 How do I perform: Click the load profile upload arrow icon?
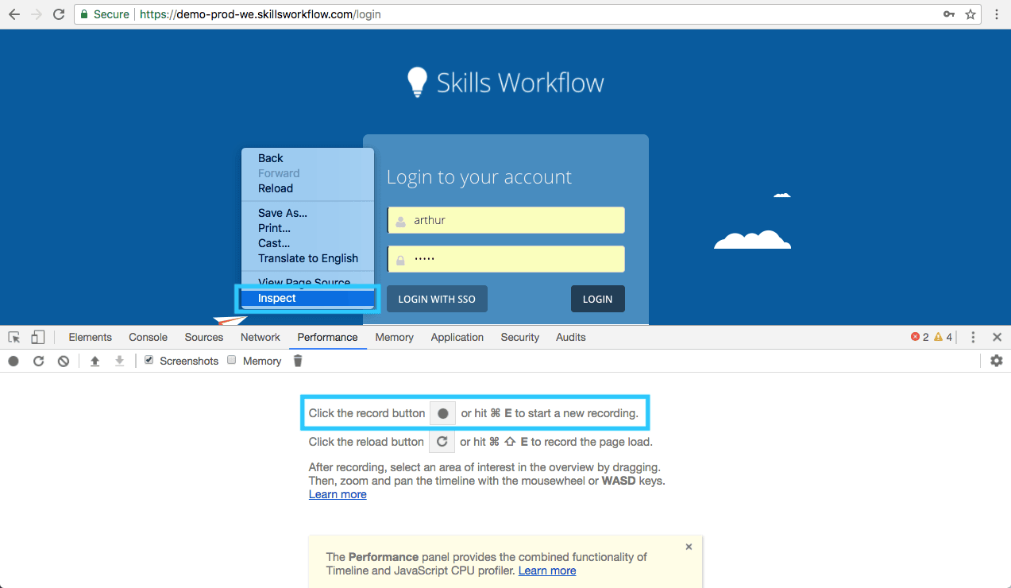click(95, 361)
